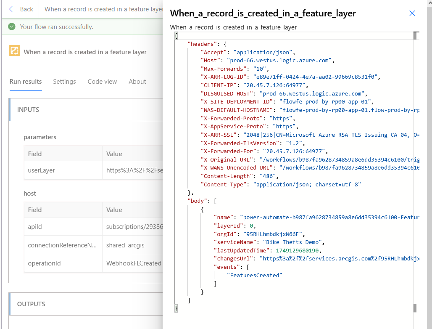
Task: Click the "X-Original-URL" header line
Action: point(310,160)
